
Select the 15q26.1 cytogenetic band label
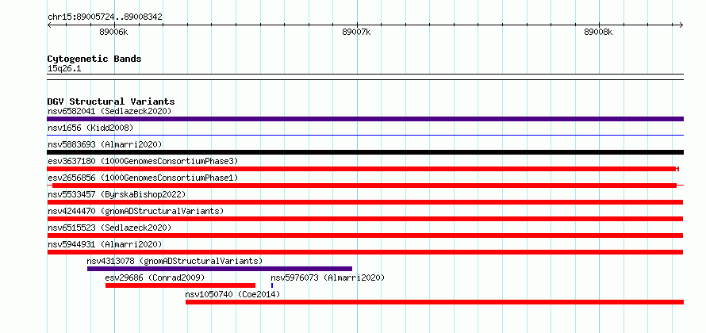pos(64,69)
